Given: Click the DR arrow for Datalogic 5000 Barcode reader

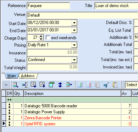Looking at the screenshot, I should pos(10,106).
